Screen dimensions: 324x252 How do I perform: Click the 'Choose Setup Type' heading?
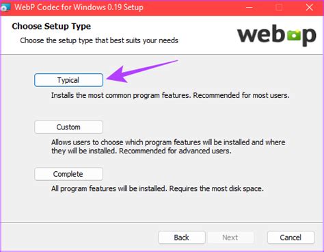point(51,26)
